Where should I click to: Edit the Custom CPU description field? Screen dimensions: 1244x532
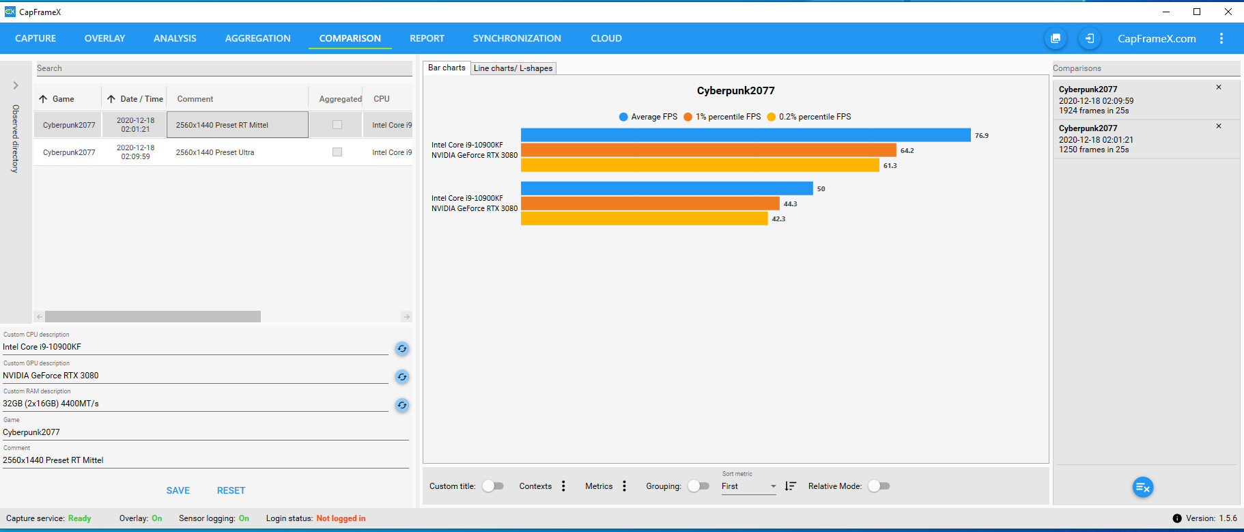click(x=195, y=347)
